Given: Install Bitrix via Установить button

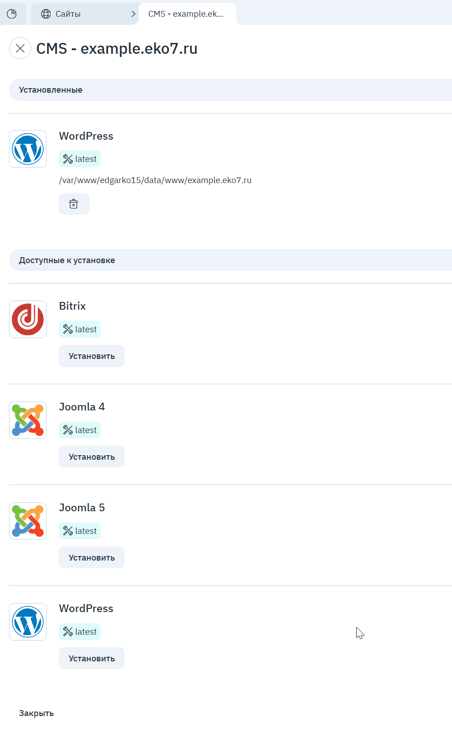Looking at the screenshot, I should (92, 356).
